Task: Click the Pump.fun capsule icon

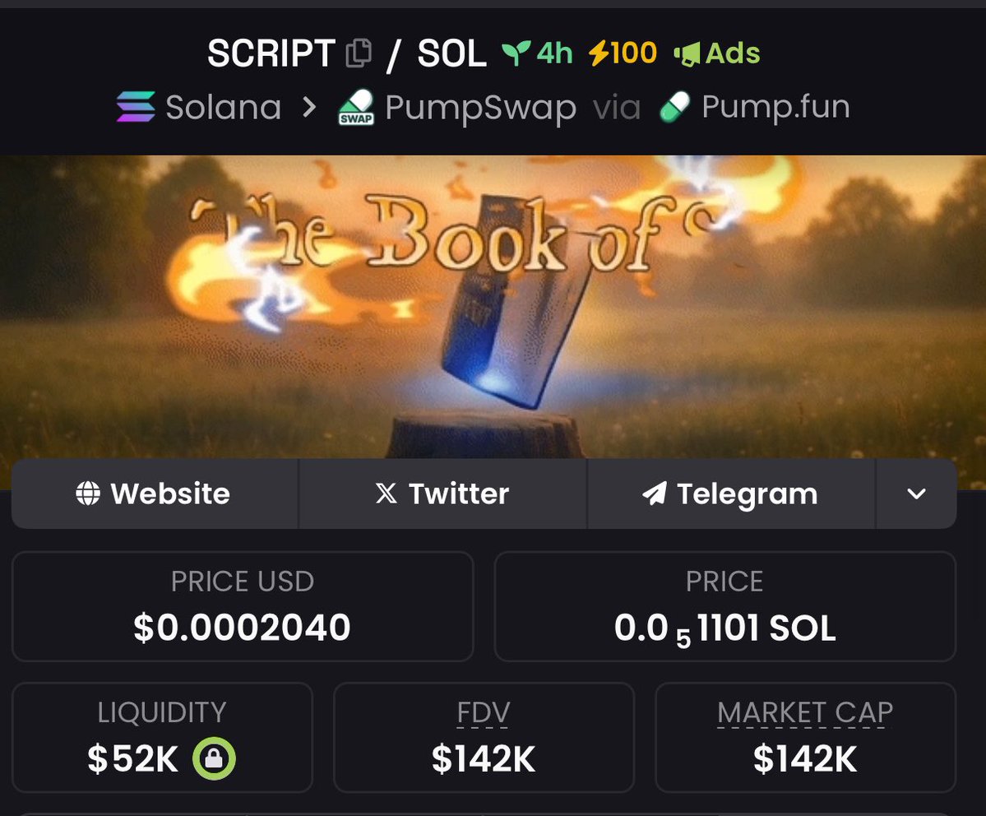Action: 674,107
